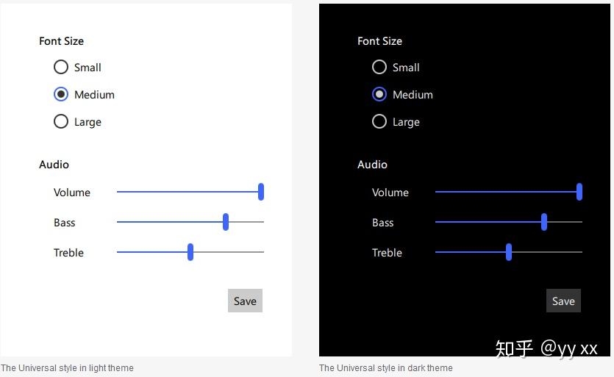Image resolution: width=614 pixels, height=377 pixels.
Task: Click the Volume label in light theme
Action: point(72,193)
